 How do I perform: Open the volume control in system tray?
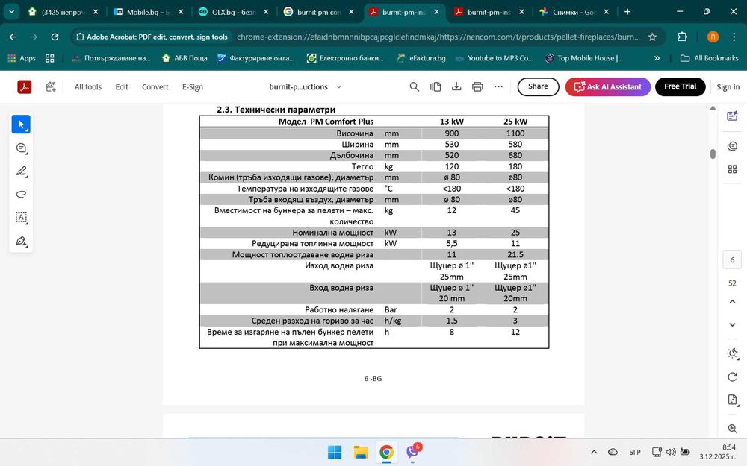coord(671,452)
